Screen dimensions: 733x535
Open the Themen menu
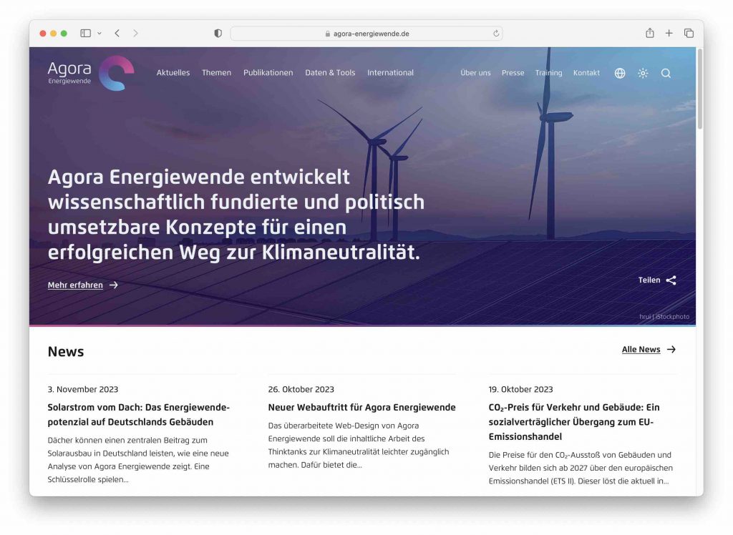click(216, 73)
